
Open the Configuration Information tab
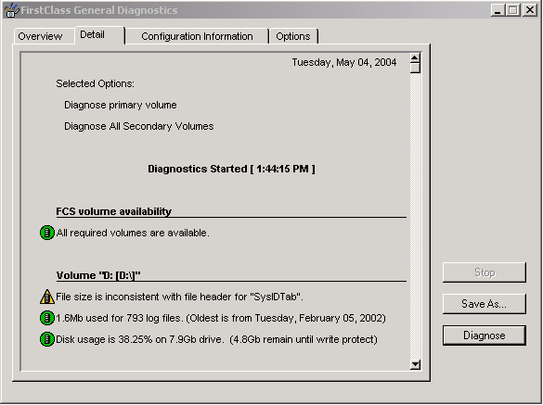pos(197,36)
